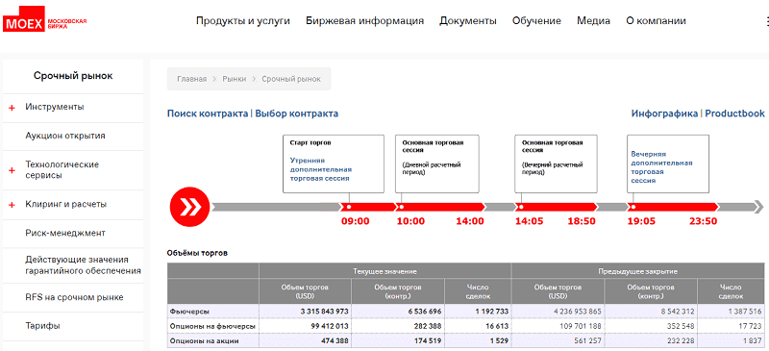The width and height of the screenshot is (769, 351).
Task: Open Вечерняя дополнительная торговая сессия link
Action: 661,167
